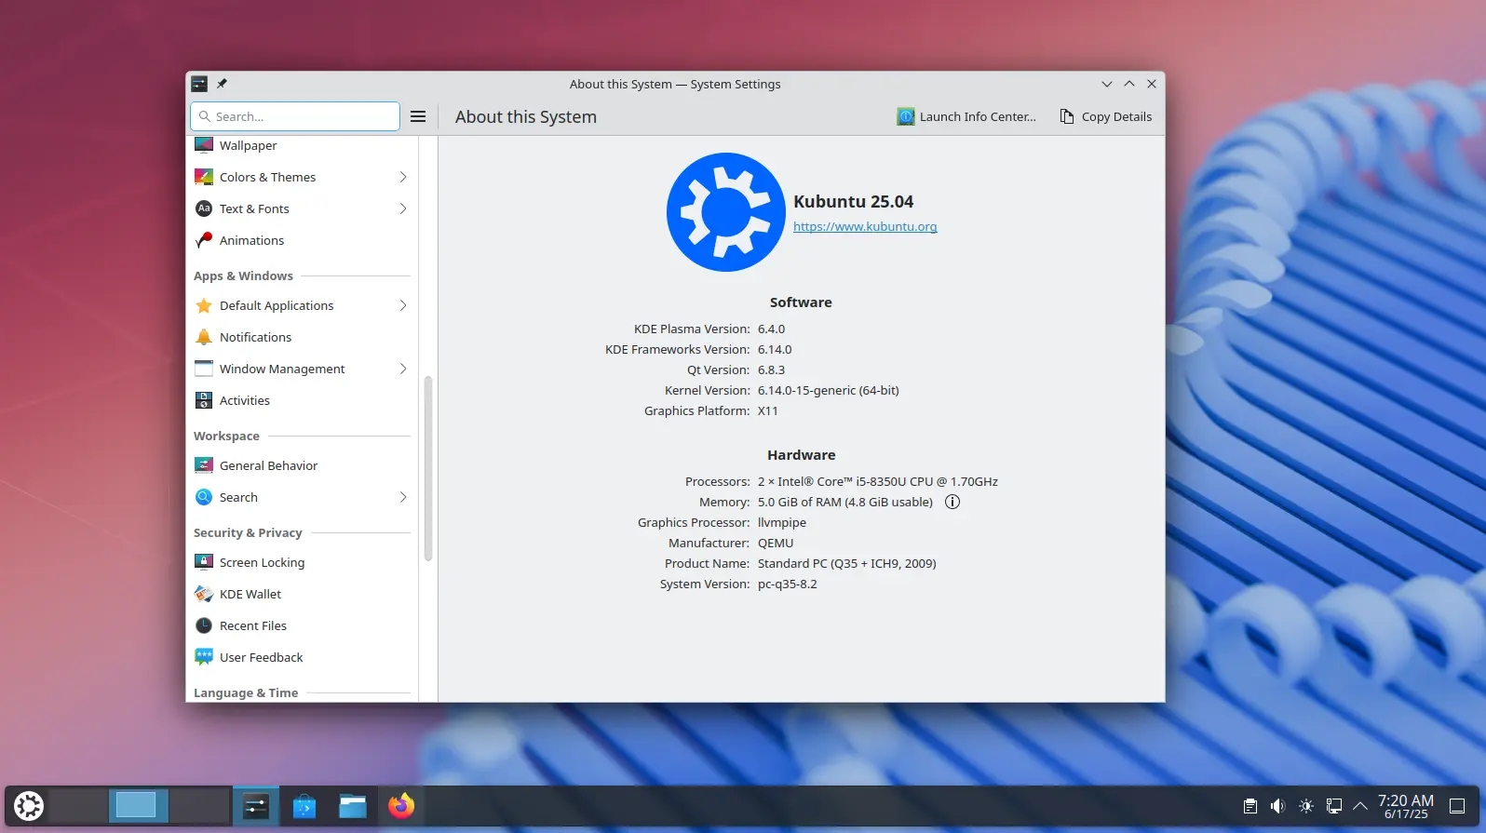Viewport: 1486px width, 833px height.
Task: Click the Copy Details button
Action: point(1106,116)
